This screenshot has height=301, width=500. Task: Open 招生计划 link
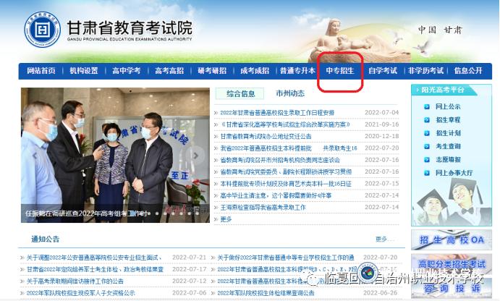point(448,133)
